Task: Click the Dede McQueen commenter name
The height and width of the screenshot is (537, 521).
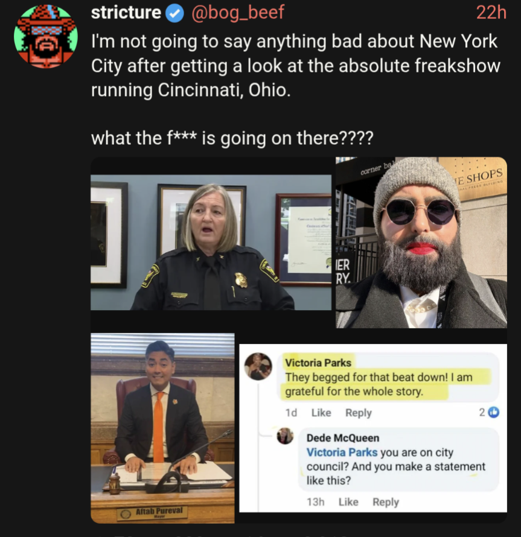Action: 343,437
